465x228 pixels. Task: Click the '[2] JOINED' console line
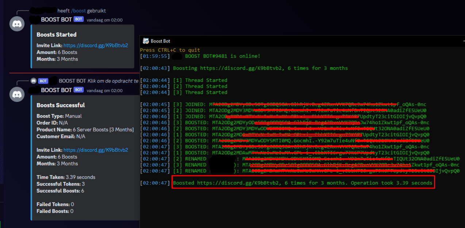point(283,110)
